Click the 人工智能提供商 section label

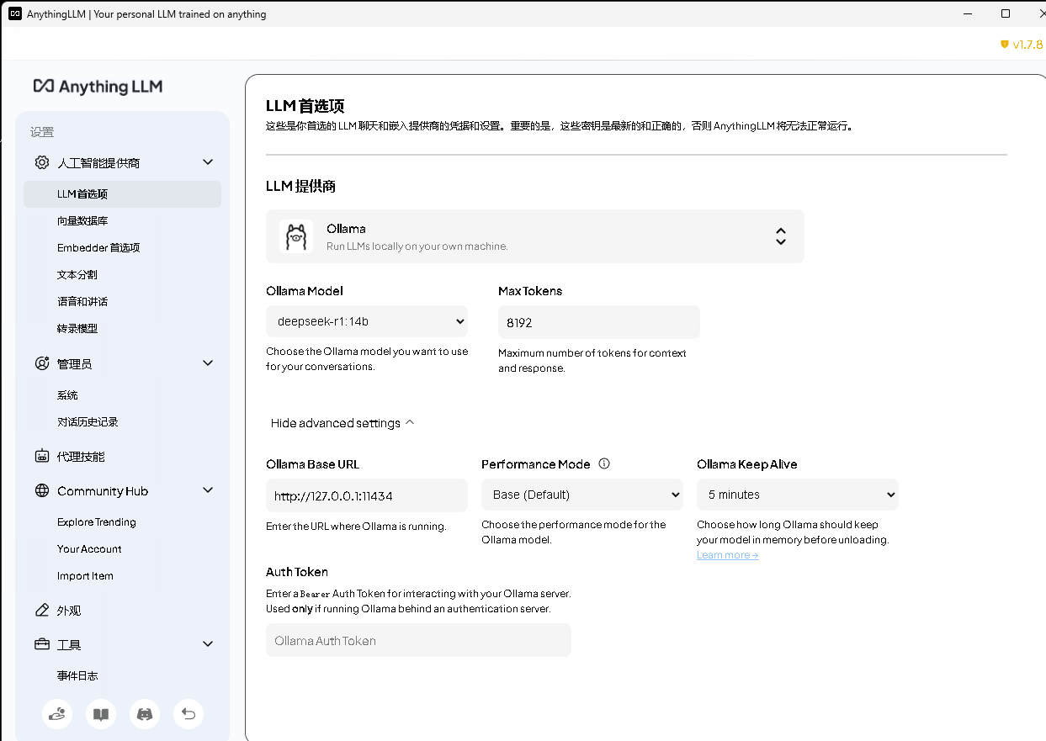(98, 162)
